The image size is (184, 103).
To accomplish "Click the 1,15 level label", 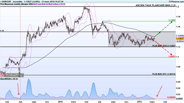I will click(2, 31).
